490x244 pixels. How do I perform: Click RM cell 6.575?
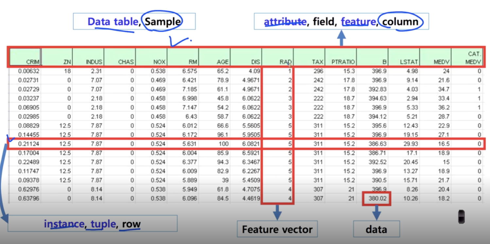click(x=189, y=71)
